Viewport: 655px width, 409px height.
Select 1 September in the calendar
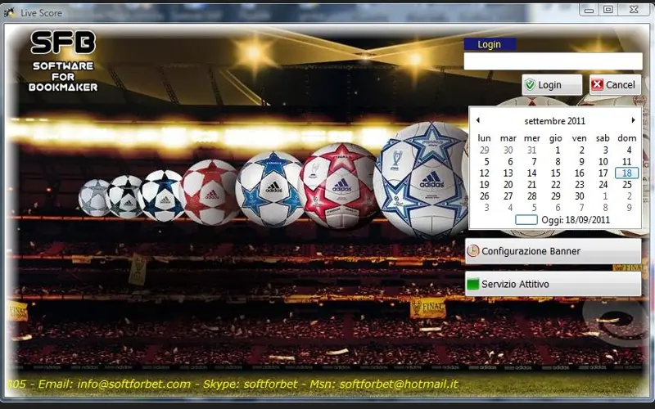tap(558, 151)
